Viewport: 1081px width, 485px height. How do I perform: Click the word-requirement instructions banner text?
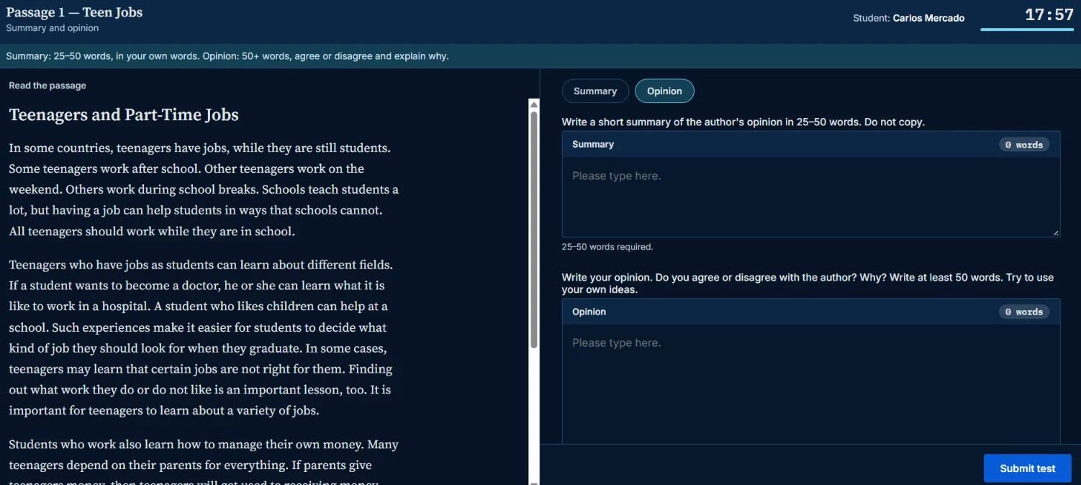(x=227, y=56)
